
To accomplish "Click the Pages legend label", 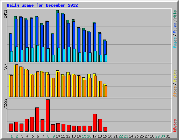I will tap(175, 43).
